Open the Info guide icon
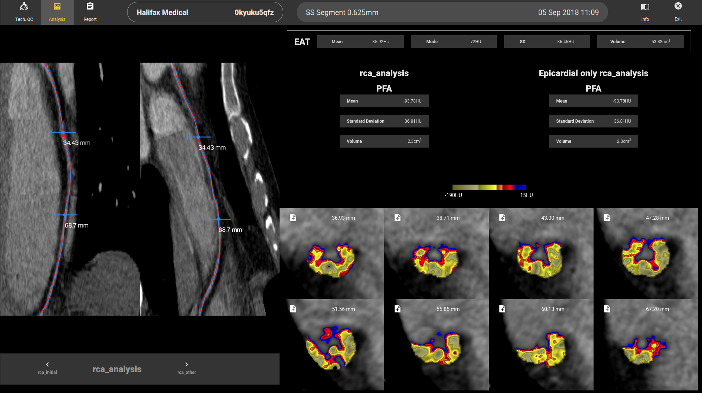Viewport: 702px width, 393px height. pyautogui.click(x=645, y=12)
